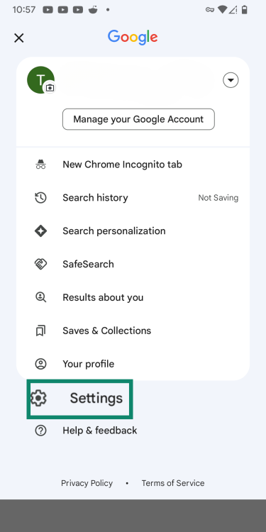
Task: Tap the battery status icon
Action: [244, 10]
